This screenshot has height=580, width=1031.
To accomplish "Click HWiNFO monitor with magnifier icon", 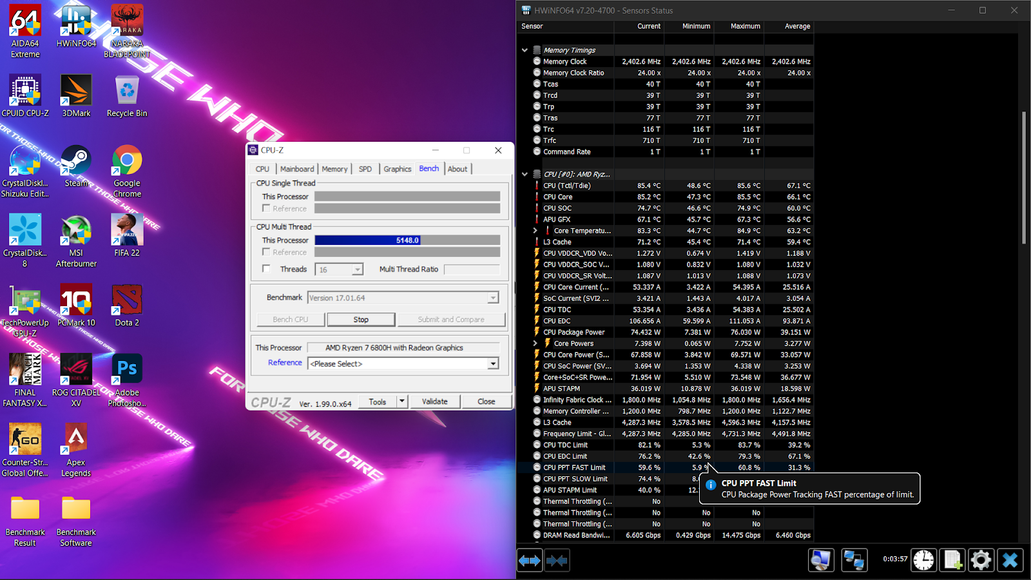I will pyautogui.click(x=821, y=560).
